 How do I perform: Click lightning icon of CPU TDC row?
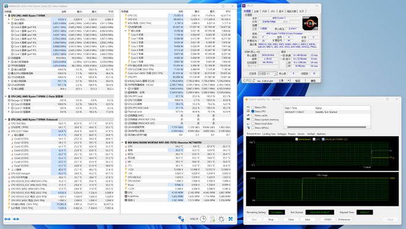(x=126, y=15)
